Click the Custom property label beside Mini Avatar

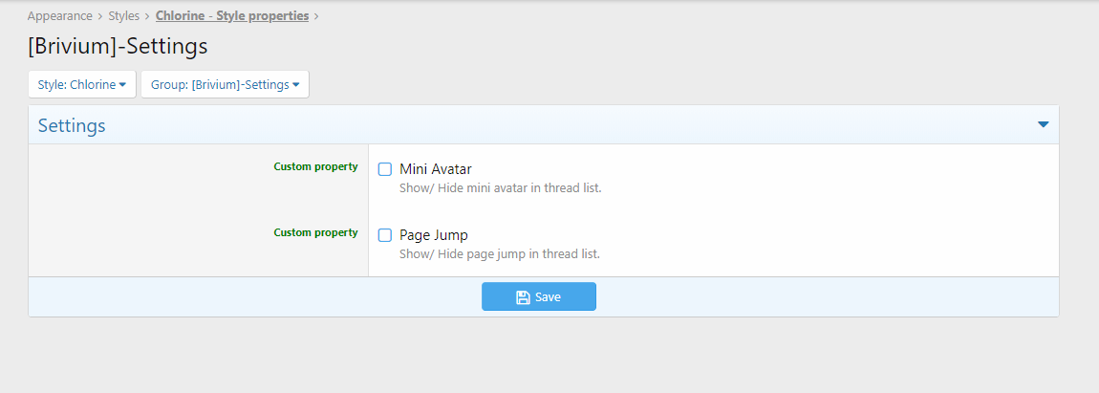click(x=315, y=166)
